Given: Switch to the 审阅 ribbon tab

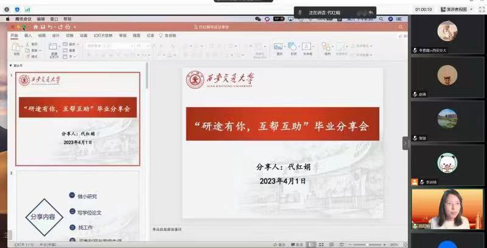Looking at the screenshot, I should (x=123, y=36).
